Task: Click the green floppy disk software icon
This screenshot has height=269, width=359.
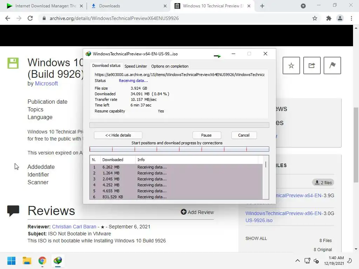Action: coord(13,63)
